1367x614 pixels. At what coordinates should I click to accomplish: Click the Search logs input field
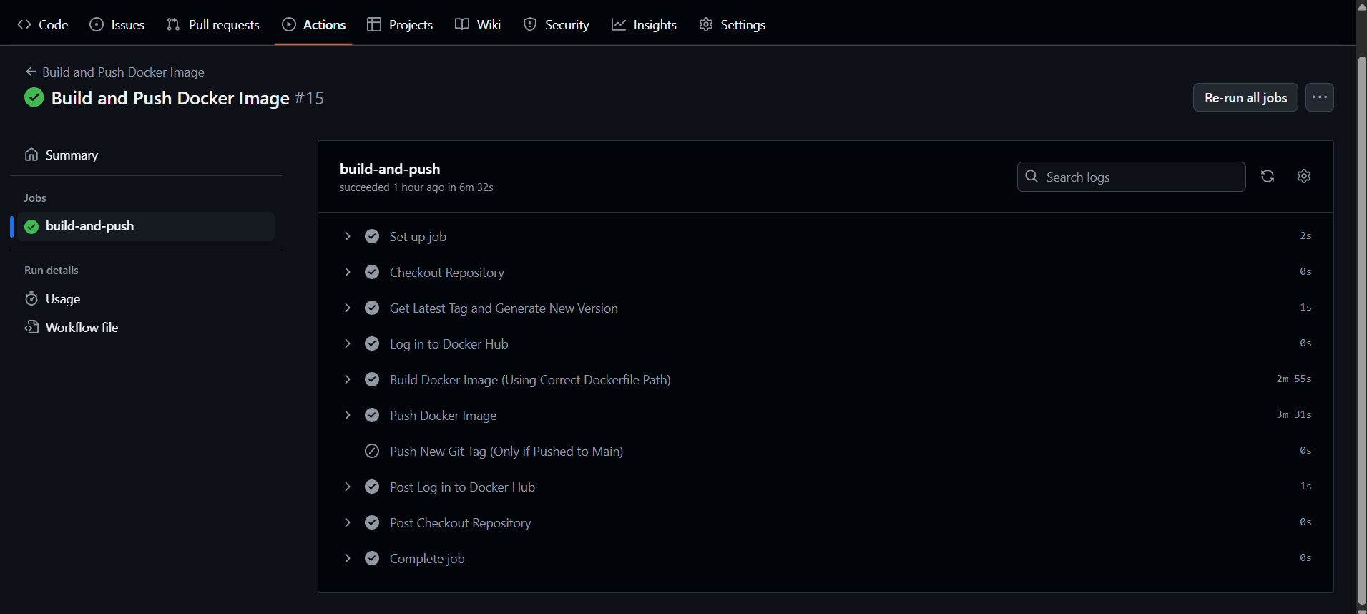[1132, 177]
